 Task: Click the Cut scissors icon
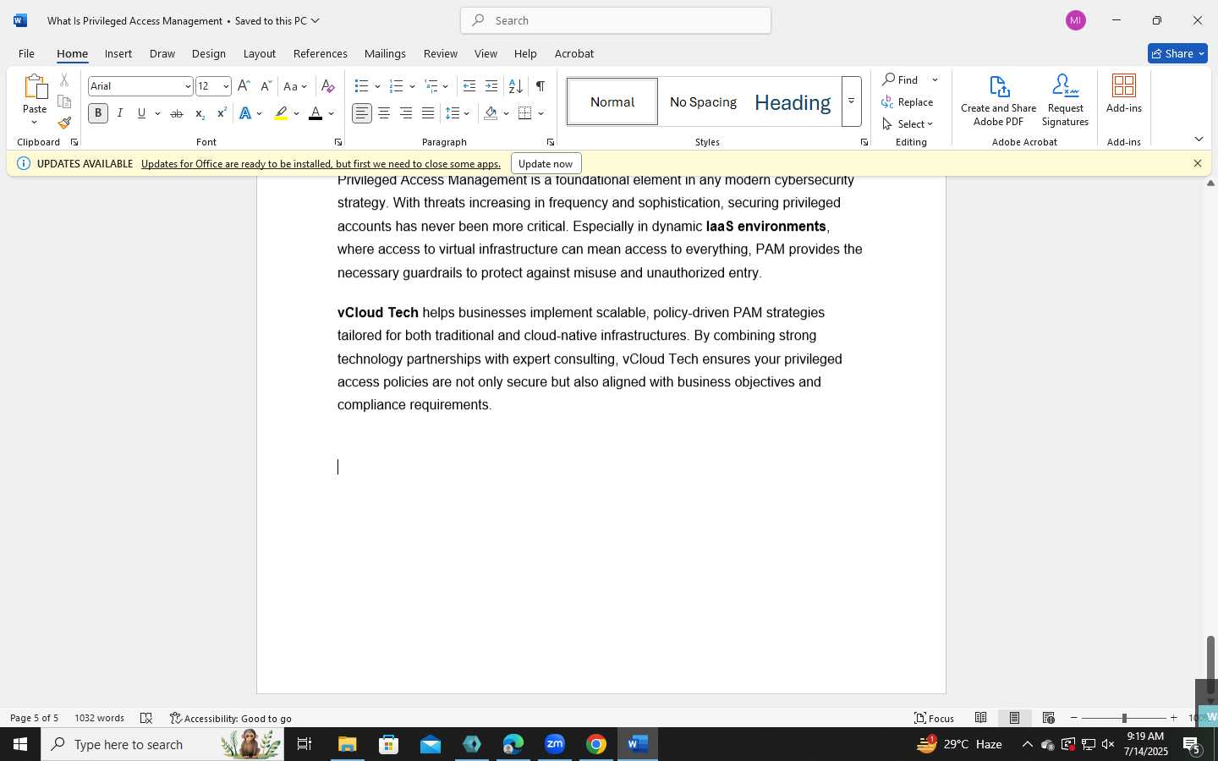coord(64,80)
